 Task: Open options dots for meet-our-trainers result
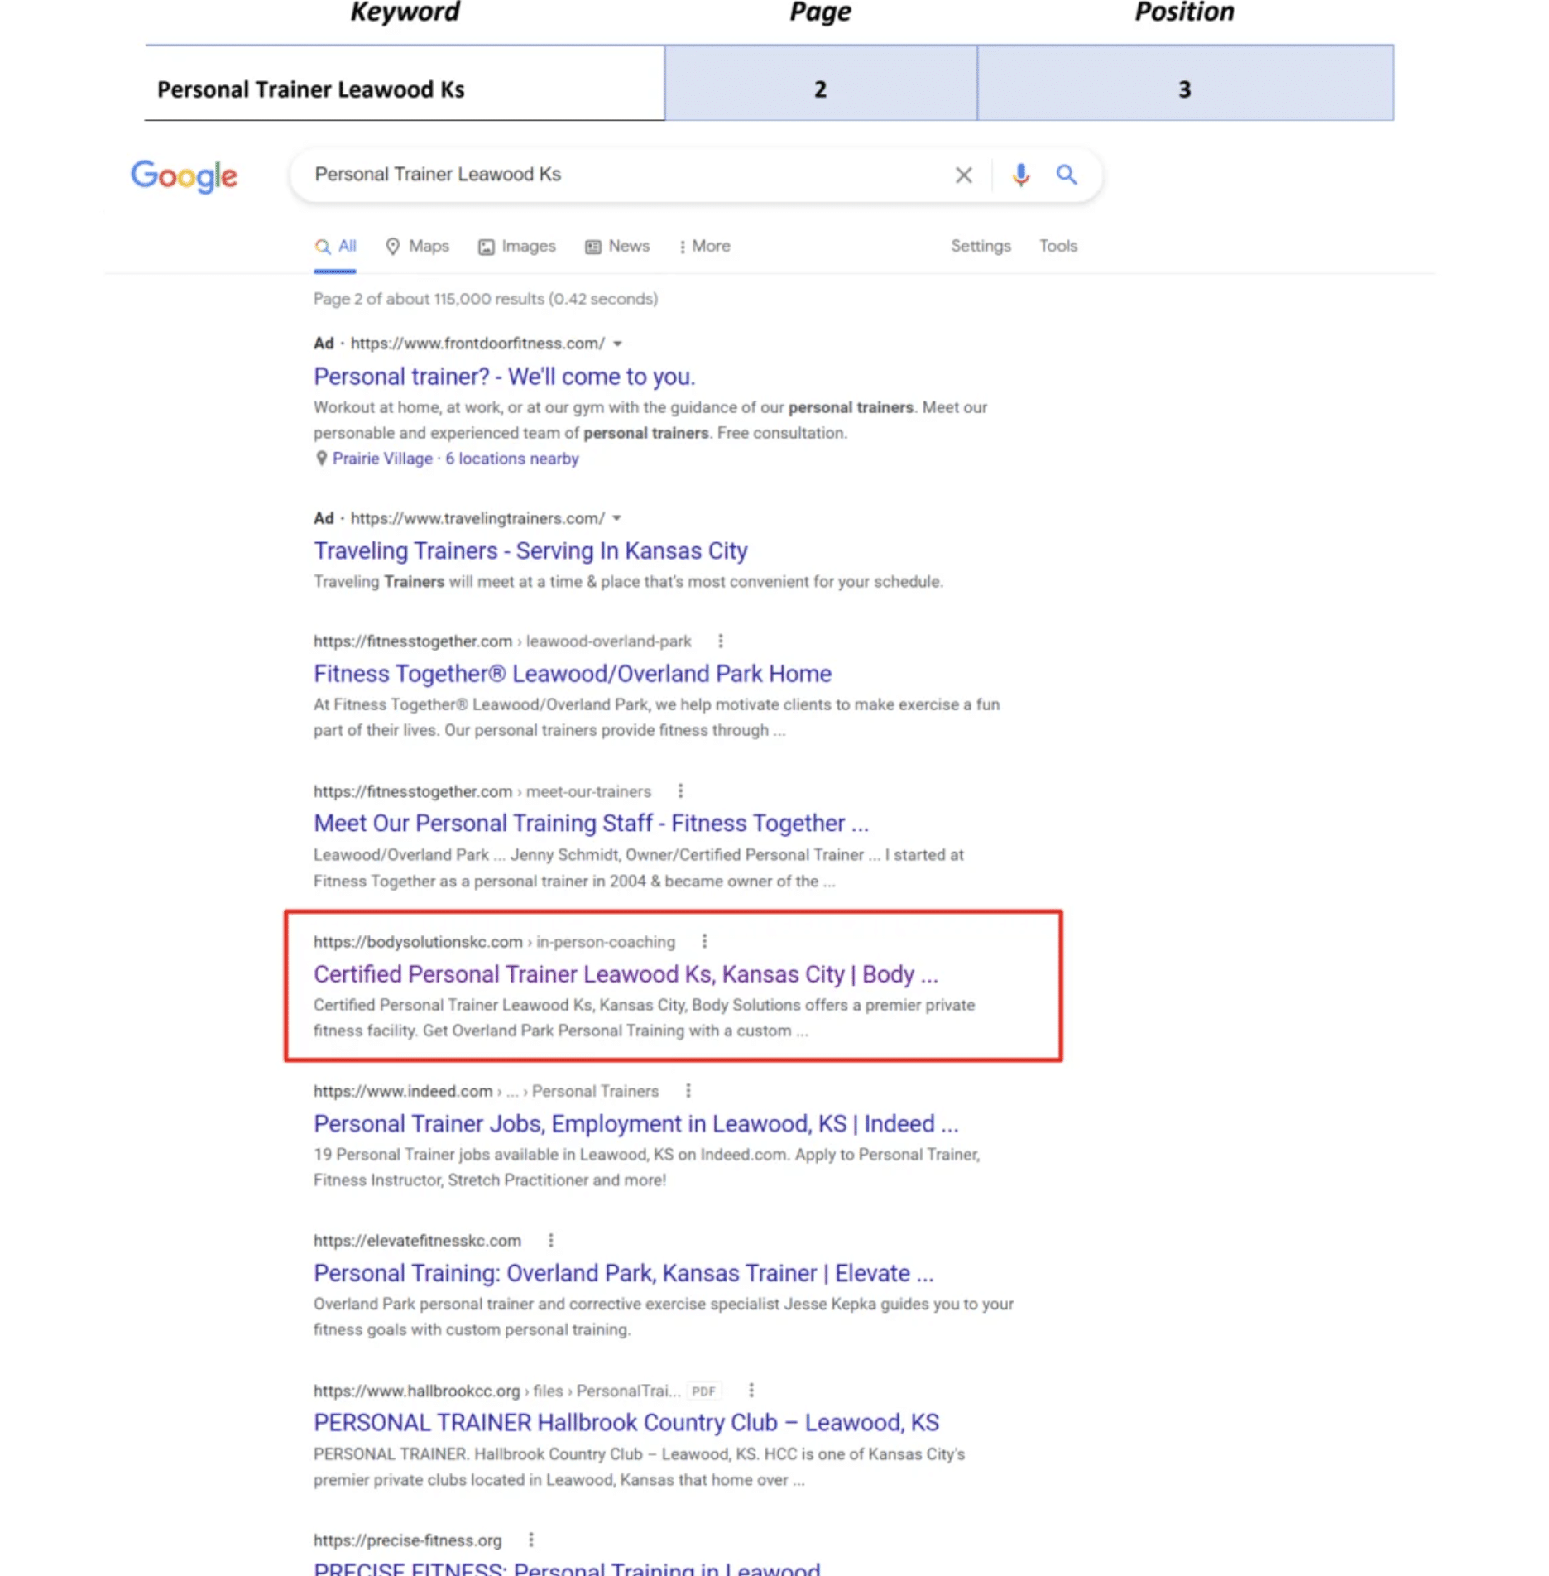click(680, 791)
